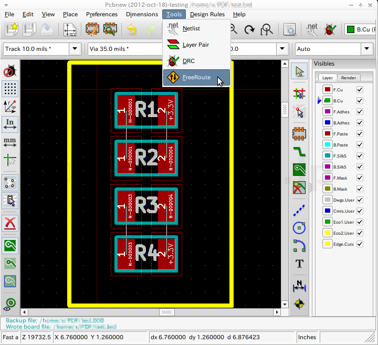Set units to millimeters icon
378x345 pixels.
[x=10, y=142]
